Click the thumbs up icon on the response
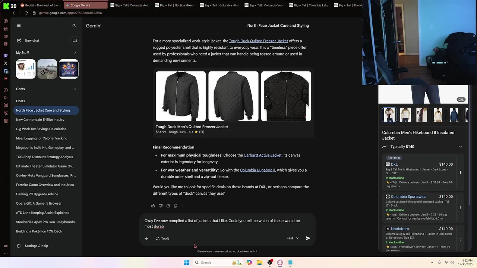 [x=153, y=206]
